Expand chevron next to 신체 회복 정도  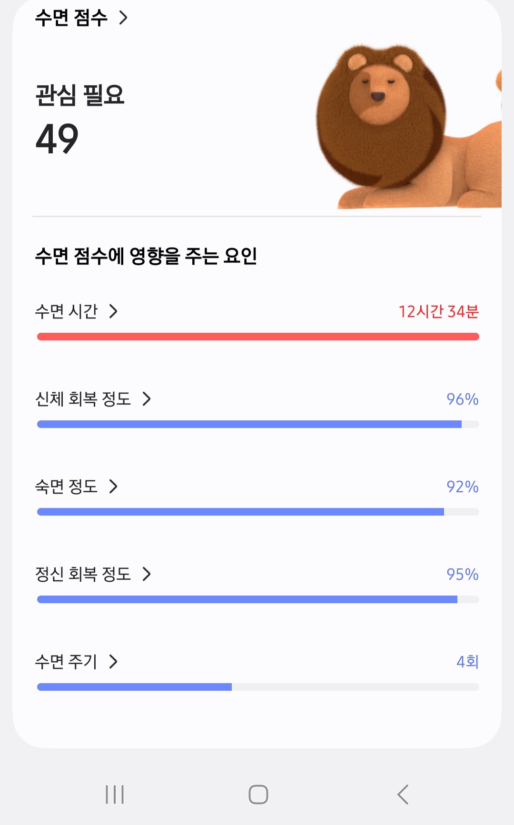(147, 399)
